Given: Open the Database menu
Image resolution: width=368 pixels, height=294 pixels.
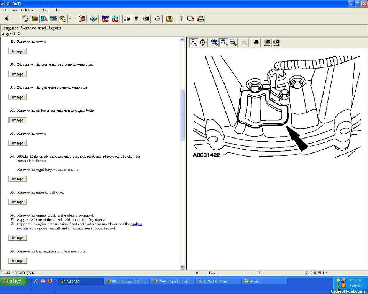Looking at the screenshot, I should pos(28,10).
